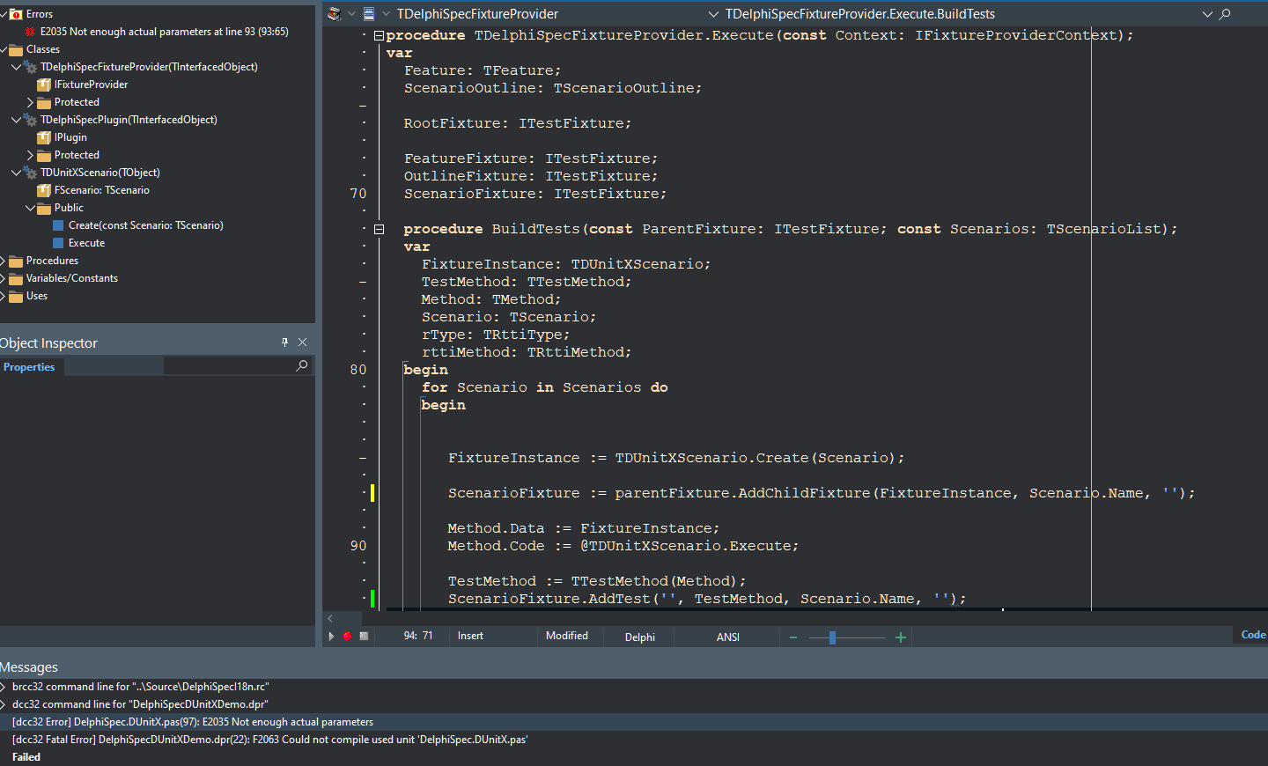Image resolution: width=1268 pixels, height=766 pixels.
Task: Select the IFixtureProvider interface icon
Action: (44, 85)
